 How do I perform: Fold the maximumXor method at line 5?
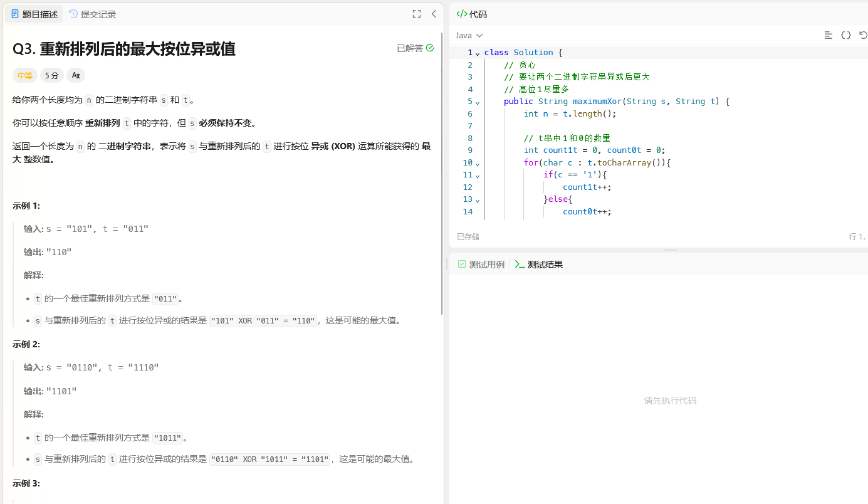478,102
